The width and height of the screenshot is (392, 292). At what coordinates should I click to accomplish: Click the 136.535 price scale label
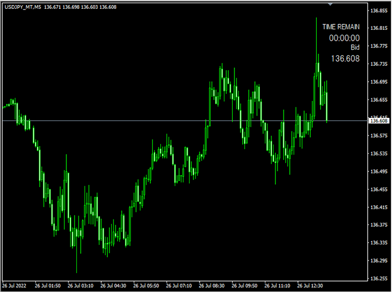pos(379,154)
